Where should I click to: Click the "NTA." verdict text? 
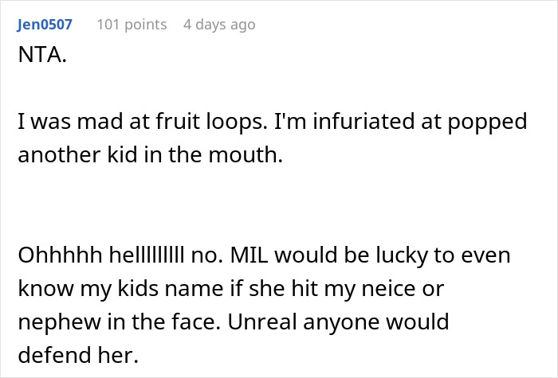coord(39,59)
